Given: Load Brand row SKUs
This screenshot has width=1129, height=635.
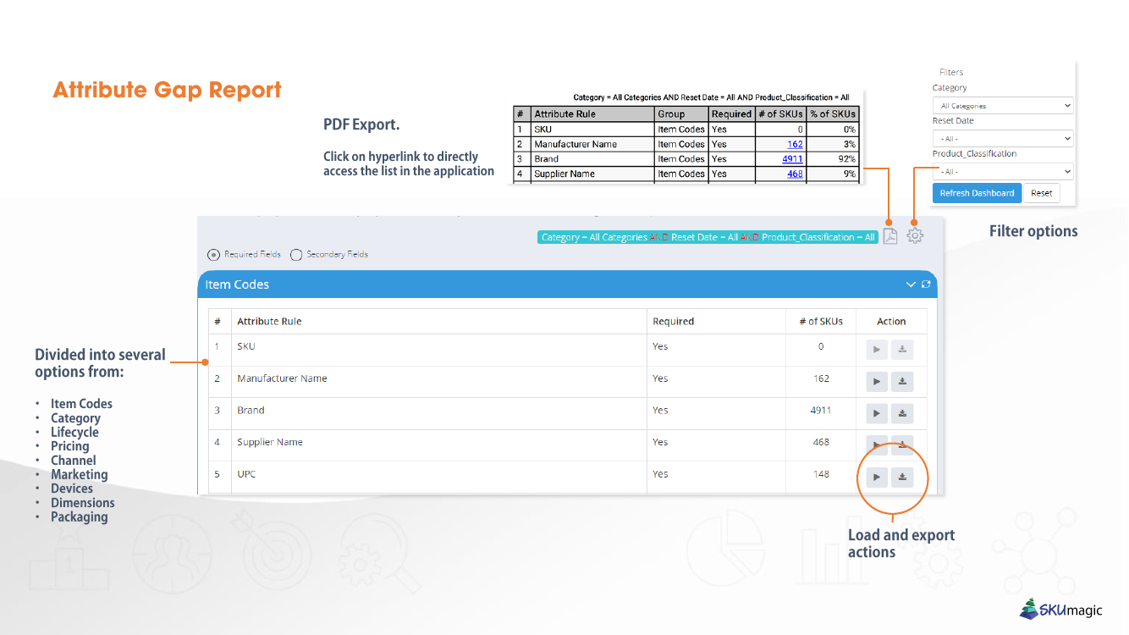Looking at the screenshot, I should click(877, 414).
